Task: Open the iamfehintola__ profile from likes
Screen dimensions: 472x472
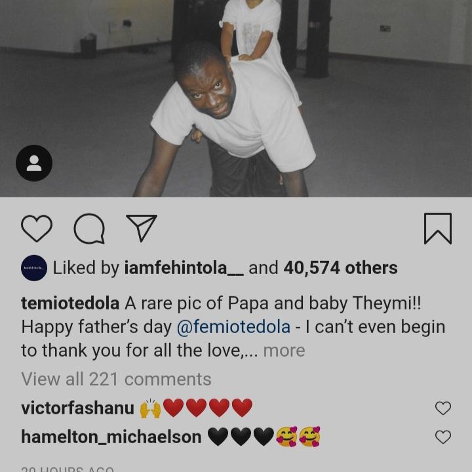Action: [x=184, y=268]
